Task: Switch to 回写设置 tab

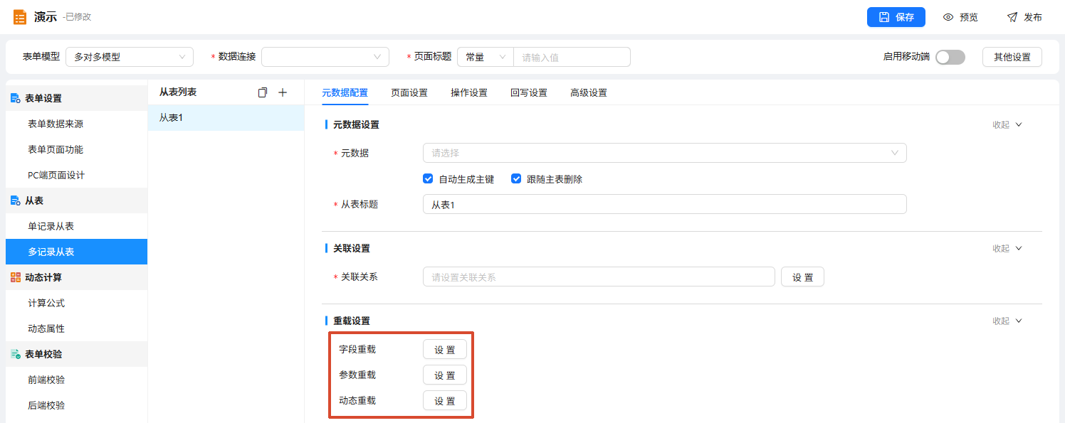Action: coord(529,92)
